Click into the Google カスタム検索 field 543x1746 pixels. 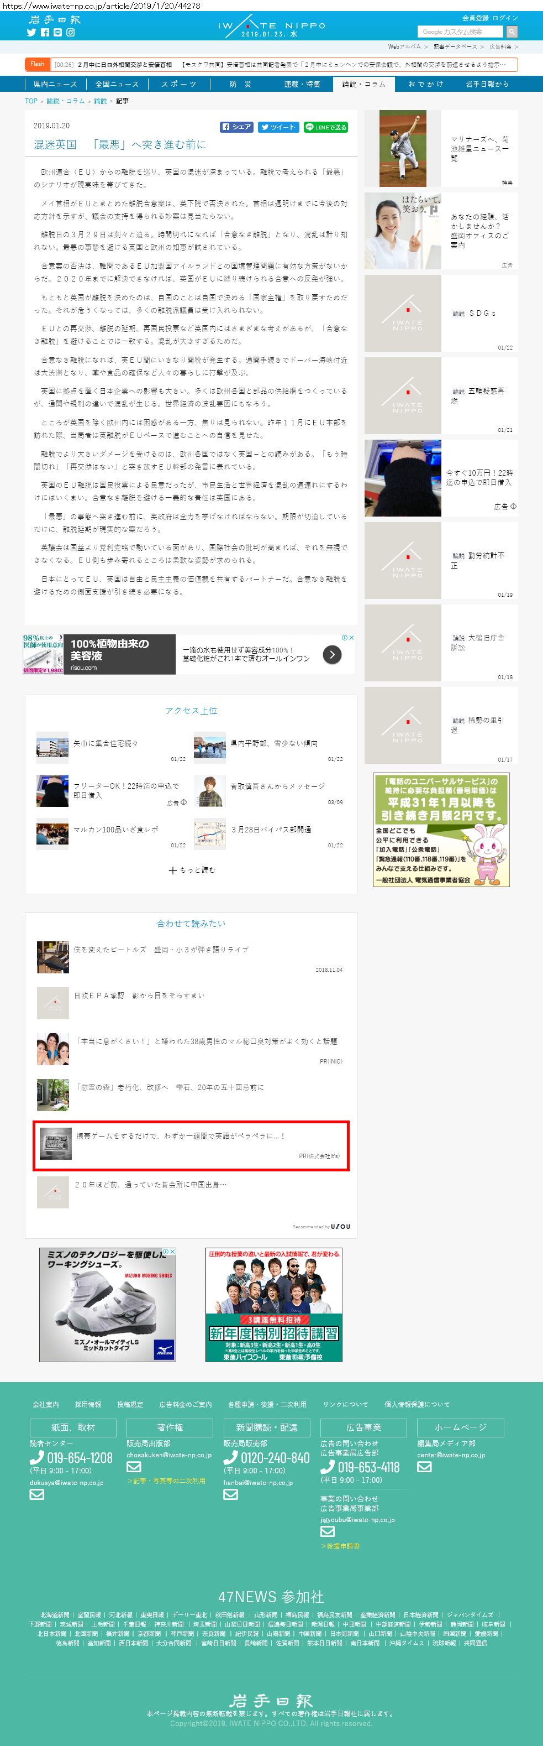pyautogui.click(x=460, y=31)
